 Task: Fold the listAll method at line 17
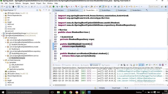[x=57, y=44]
